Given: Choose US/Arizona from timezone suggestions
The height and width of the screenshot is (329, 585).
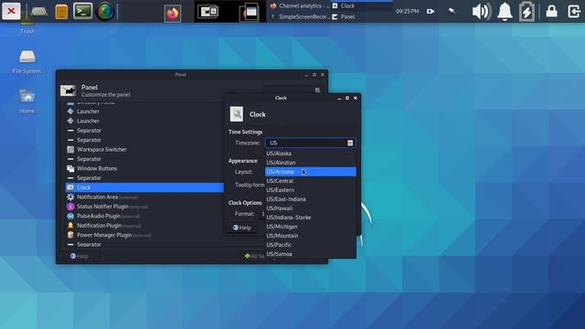Looking at the screenshot, I should [311, 172].
